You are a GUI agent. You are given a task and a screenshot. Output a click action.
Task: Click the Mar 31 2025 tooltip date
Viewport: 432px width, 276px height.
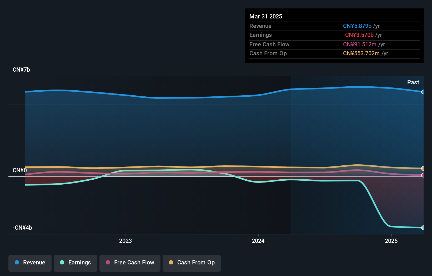coord(266,16)
